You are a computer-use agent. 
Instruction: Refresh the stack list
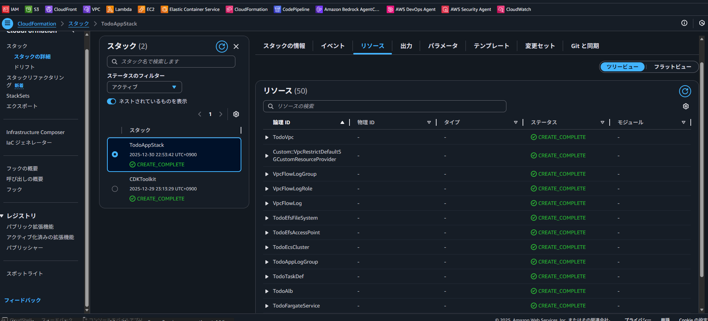(x=222, y=47)
